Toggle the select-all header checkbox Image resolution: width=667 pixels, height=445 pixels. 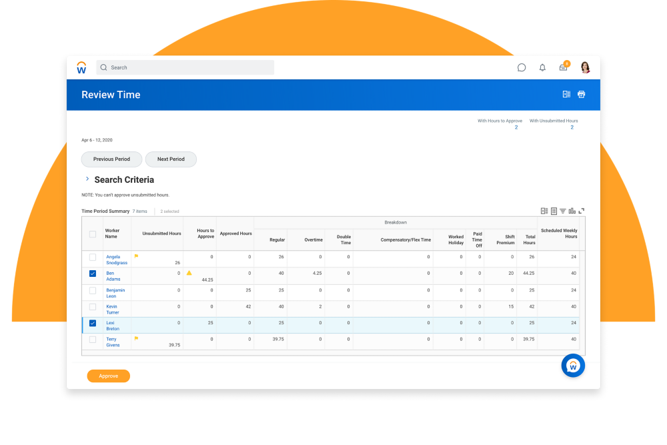click(x=93, y=234)
